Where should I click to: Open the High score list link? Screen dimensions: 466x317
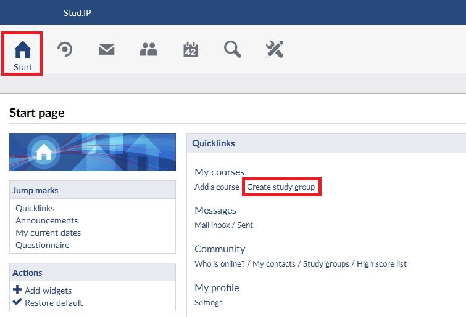(381, 263)
